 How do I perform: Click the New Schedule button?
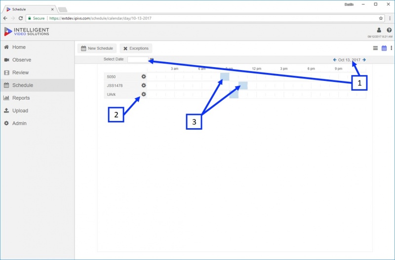(x=97, y=48)
